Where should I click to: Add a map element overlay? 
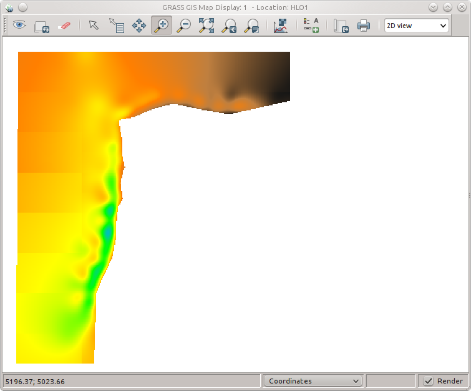click(311, 26)
